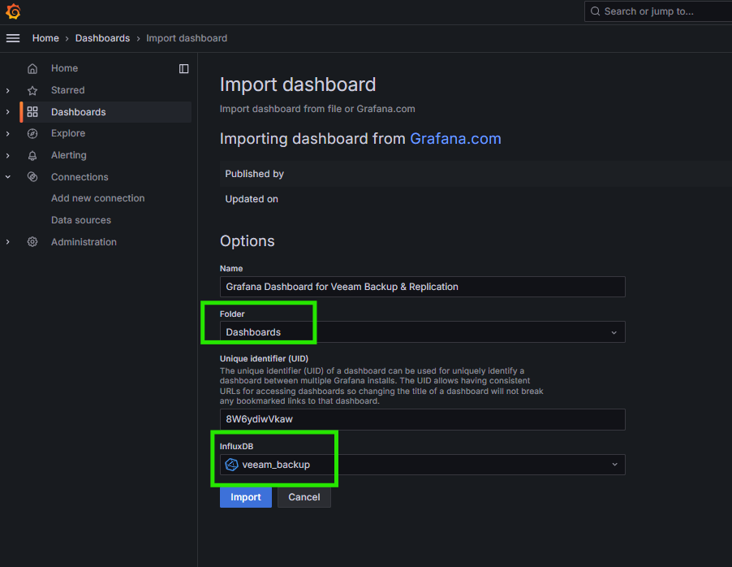Click the dock menu panel icon
This screenshot has width=732, height=567.
184,69
